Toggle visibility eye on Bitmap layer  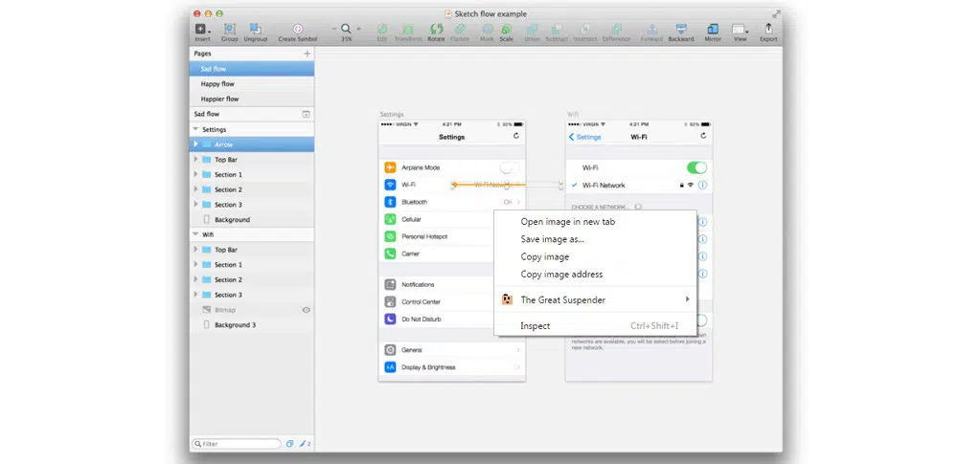tap(307, 310)
